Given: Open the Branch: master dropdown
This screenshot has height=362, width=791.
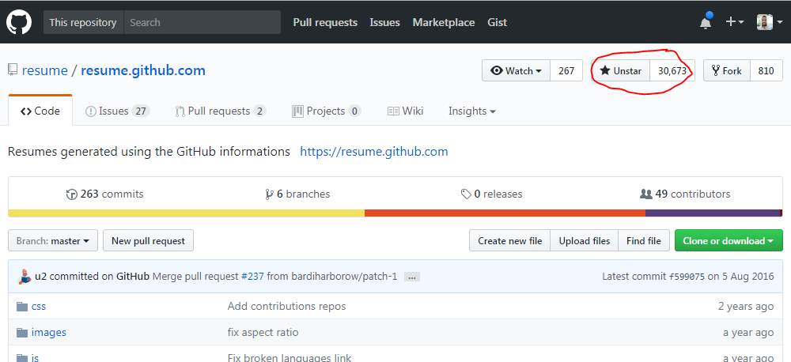Looking at the screenshot, I should pos(53,240).
